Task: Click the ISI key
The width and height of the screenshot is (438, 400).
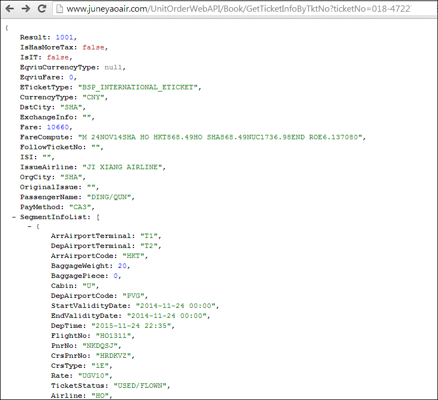Action: tap(27, 157)
